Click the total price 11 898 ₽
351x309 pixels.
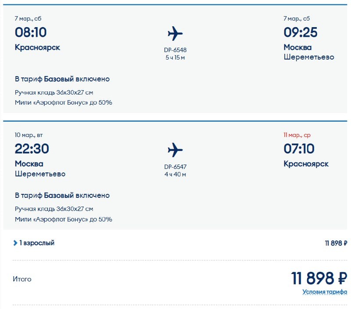[319, 278]
